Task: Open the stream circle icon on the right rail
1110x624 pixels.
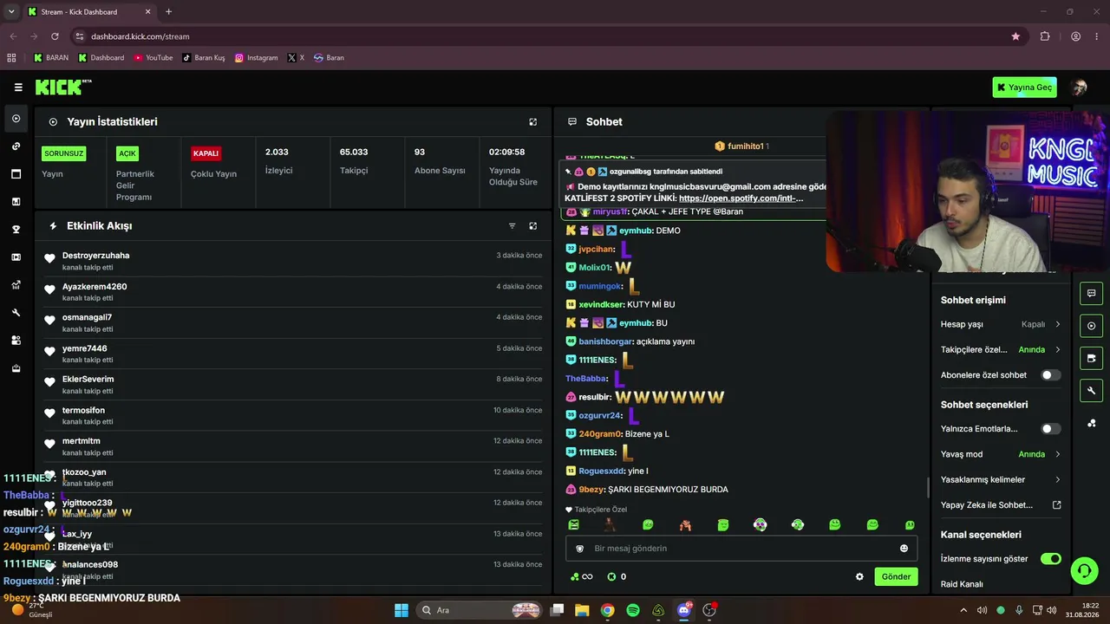Action: [x=1091, y=326]
